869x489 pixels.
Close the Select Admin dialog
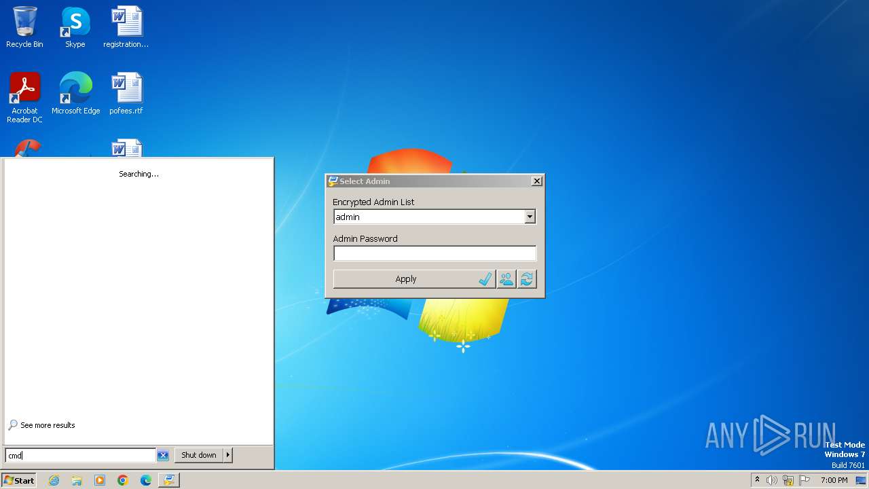pos(536,181)
